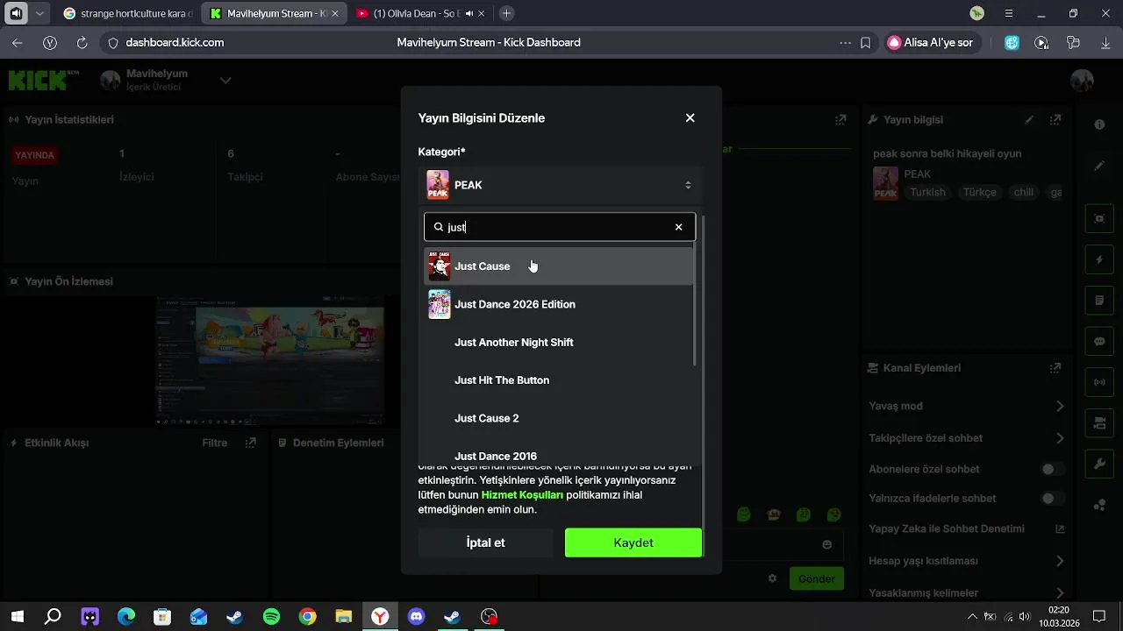Pop out the Yayın bilgisi panel
Viewport: 1123px width, 631px height.
[x=1055, y=119]
